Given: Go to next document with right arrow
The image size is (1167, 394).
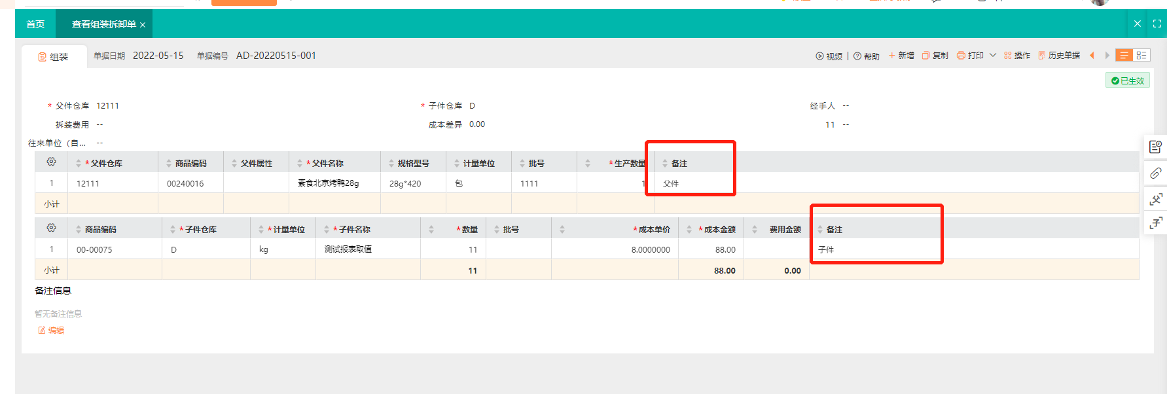Looking at the screenshot, I should (x=1107, y=56).
